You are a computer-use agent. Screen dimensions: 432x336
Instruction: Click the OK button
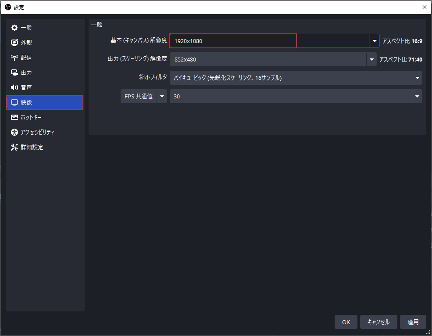tap(346, 322)
